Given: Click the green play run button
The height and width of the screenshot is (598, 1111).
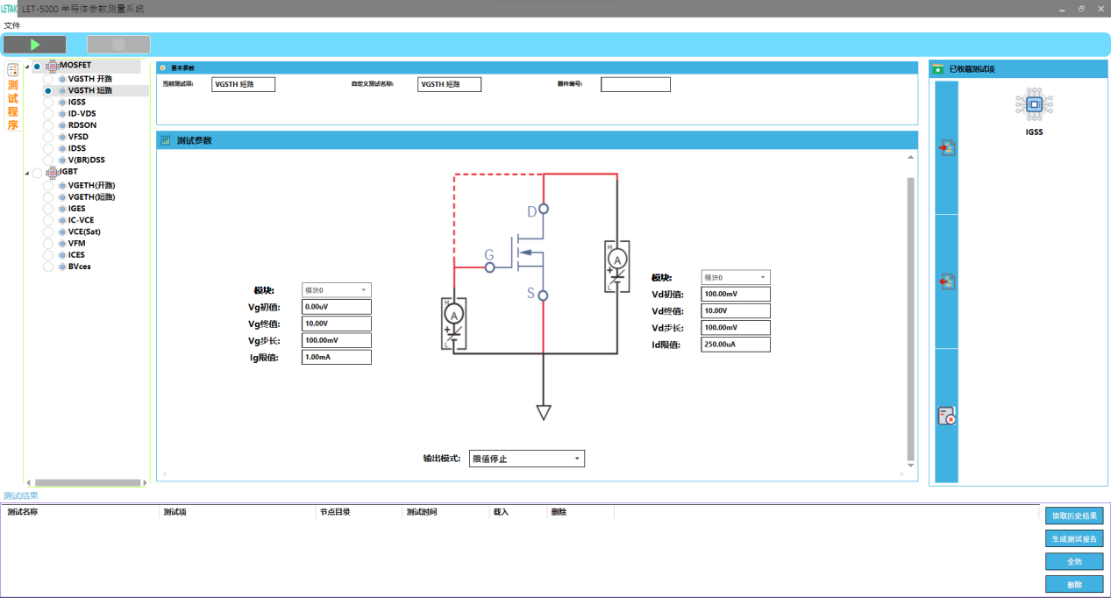Looking at the screenshot, I should click(35, 45).
